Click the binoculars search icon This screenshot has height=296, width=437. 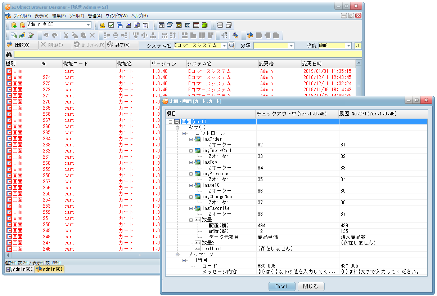(x=9, y=55)
